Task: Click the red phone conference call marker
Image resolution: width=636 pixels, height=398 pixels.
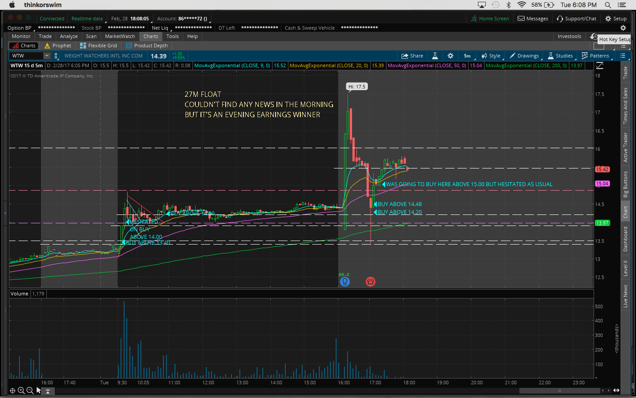Action: tap(371, 282)
